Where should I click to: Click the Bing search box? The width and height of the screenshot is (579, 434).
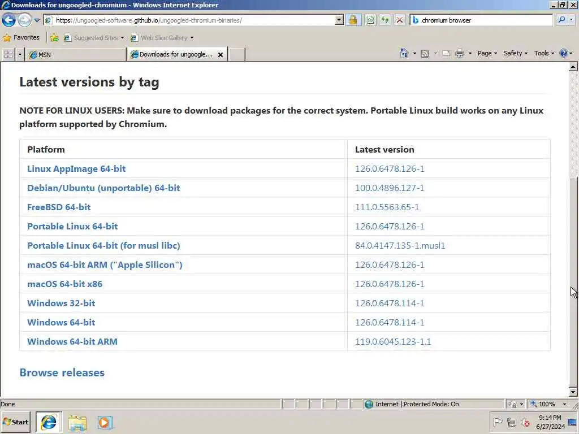click(482, 20)
